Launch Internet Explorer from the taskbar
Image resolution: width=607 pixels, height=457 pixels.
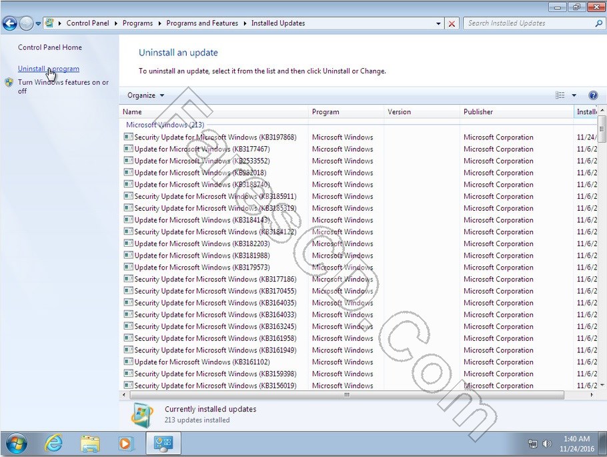point(54,444)
